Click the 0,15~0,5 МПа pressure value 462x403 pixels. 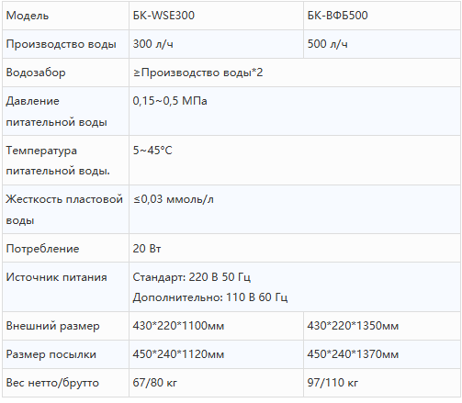[x=170, y=101]
